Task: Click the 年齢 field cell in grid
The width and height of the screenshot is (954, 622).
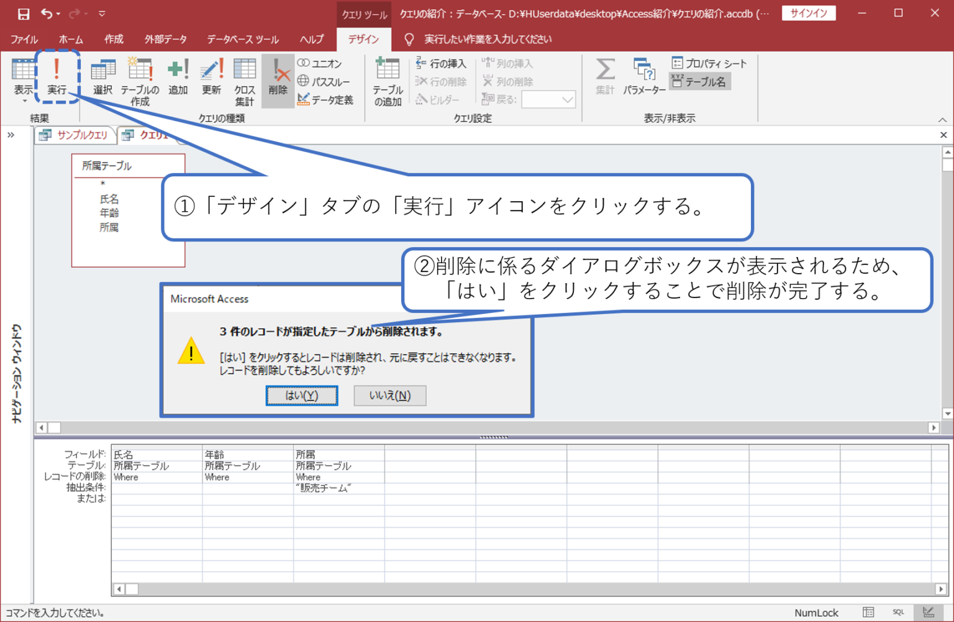Action: 248,454
